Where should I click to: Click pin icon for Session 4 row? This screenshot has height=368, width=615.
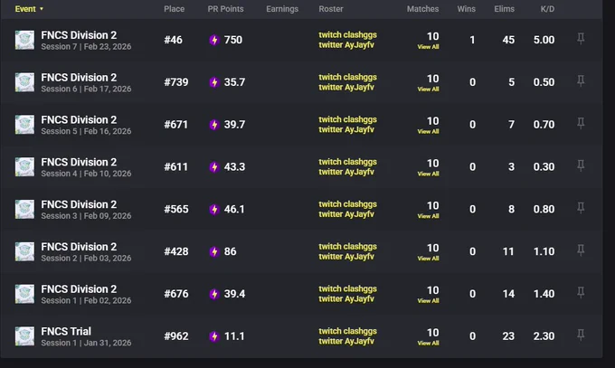[581, 165]
